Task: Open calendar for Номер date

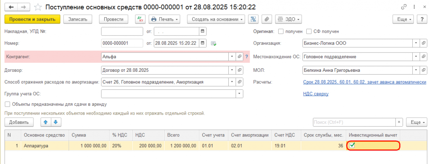Action: coord(203,43)
